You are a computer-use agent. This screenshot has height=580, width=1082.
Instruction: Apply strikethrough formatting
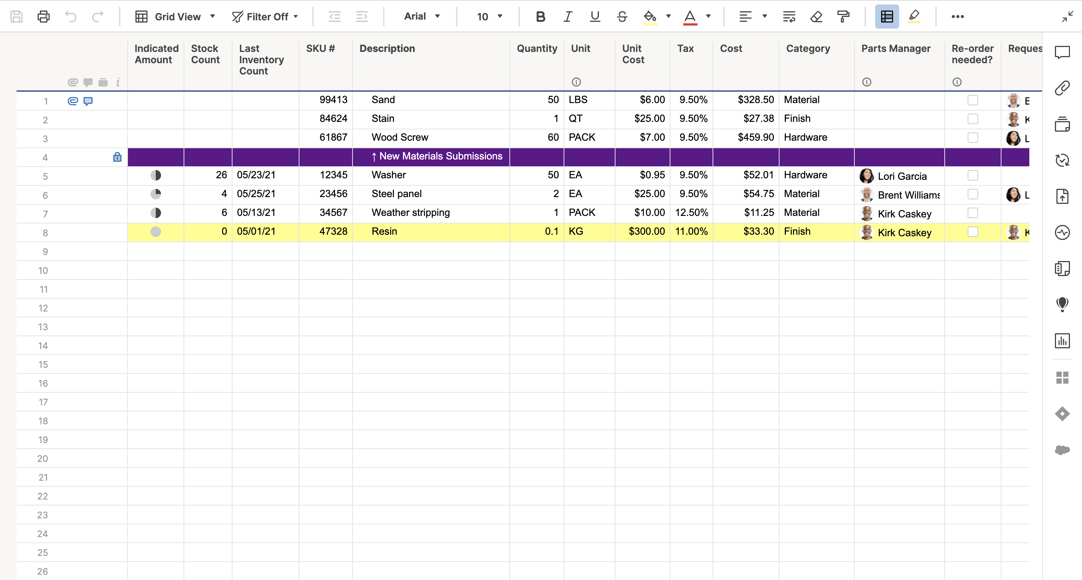622,17
